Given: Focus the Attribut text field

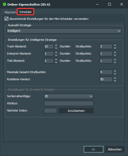Looking at the screenshot, I should point(69,103).
